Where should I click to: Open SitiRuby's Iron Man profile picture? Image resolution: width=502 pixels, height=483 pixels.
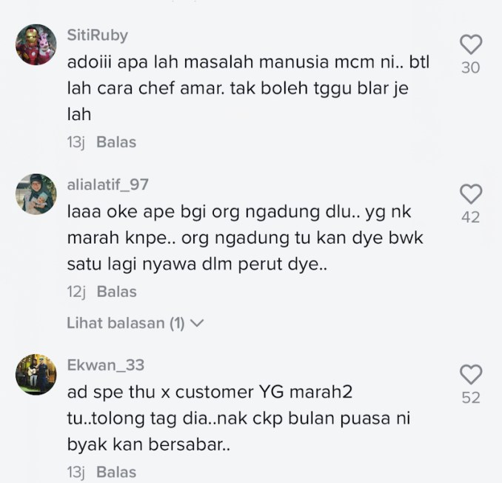click(x=36, y=44)
